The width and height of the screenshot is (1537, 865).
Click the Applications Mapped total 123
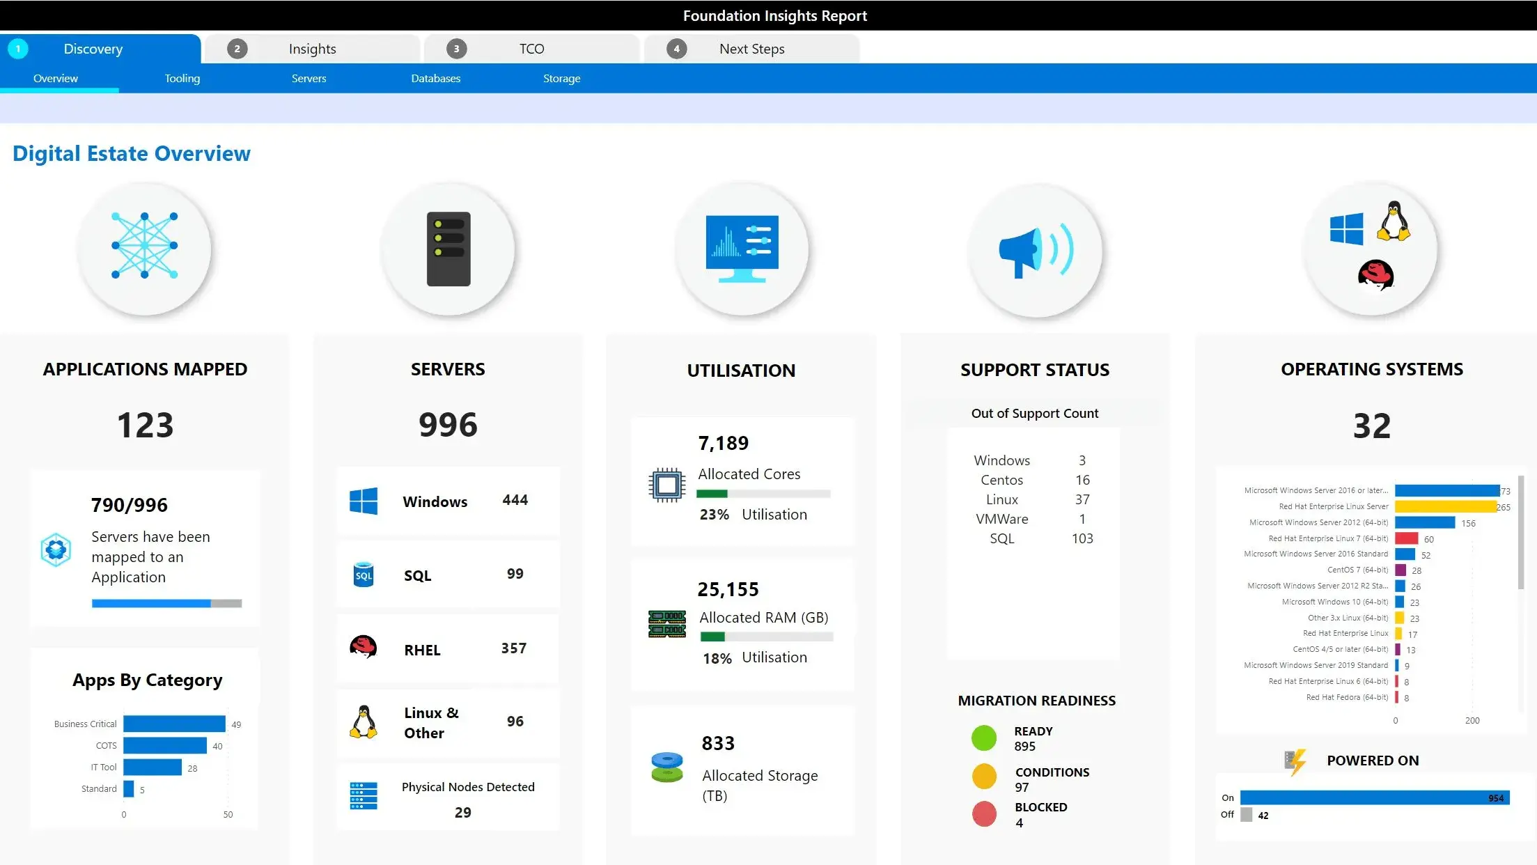click(145, 425)
